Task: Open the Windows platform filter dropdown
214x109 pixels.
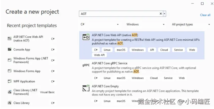Action: click(145, 24)
